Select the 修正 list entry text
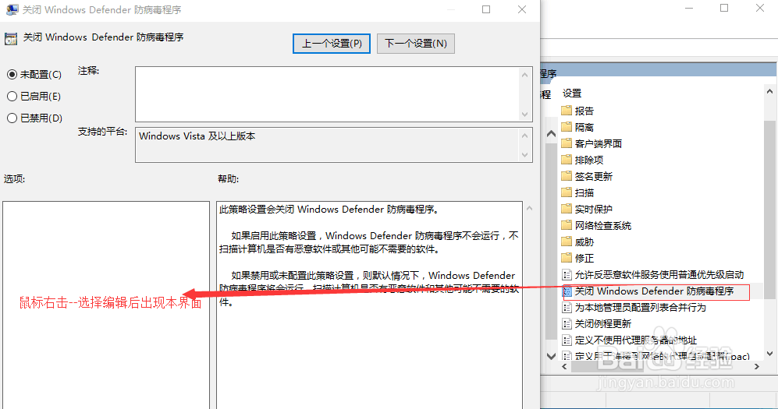The height and width of the screenshot is (409, 778). (584, 258)
